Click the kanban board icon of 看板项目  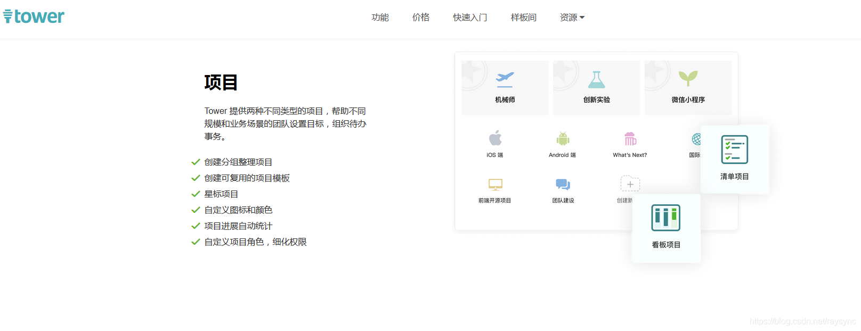665,218
